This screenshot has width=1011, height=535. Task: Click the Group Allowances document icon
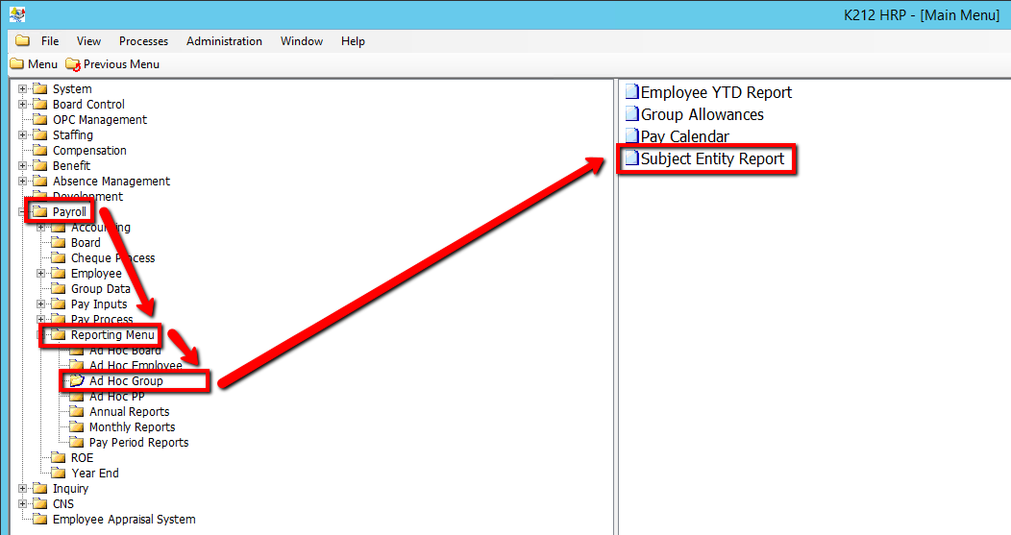[x=631, y=115]
